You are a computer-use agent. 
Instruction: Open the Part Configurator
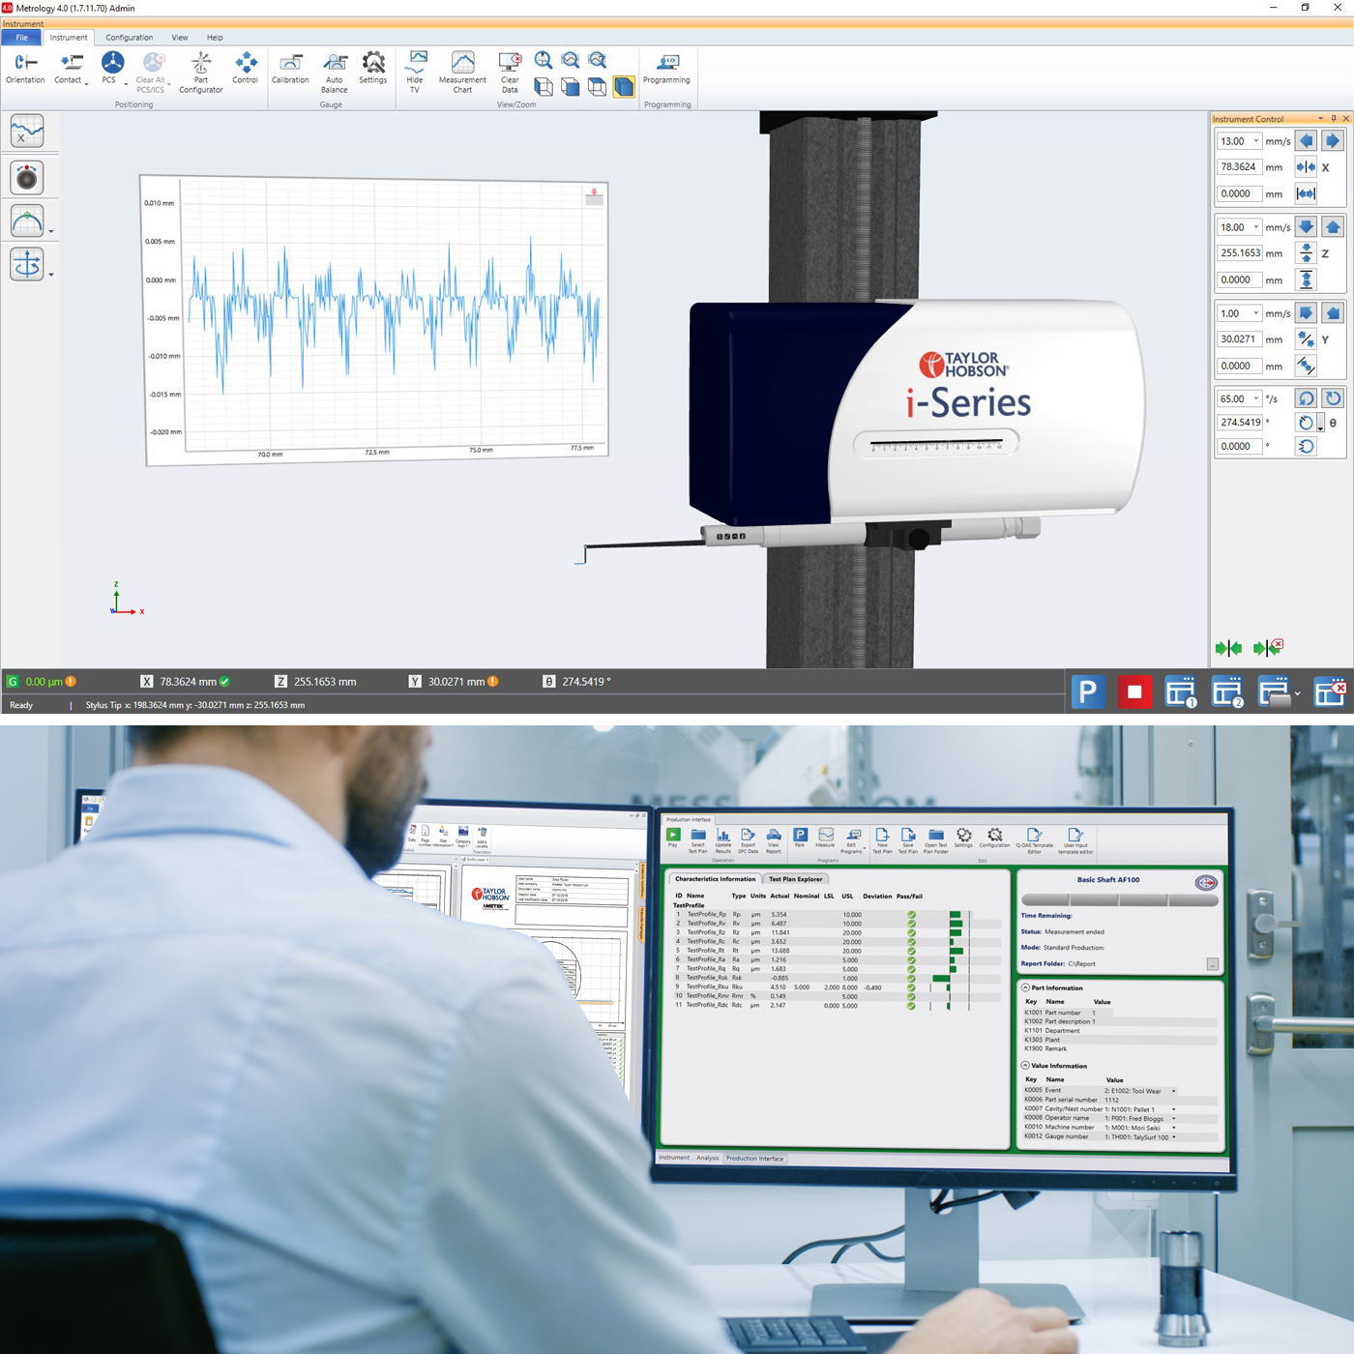(200, 70)
